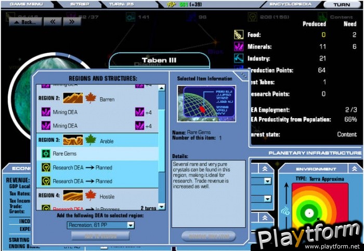
Task: Select the Region 2 Barren label
Action: click(107, 100)
